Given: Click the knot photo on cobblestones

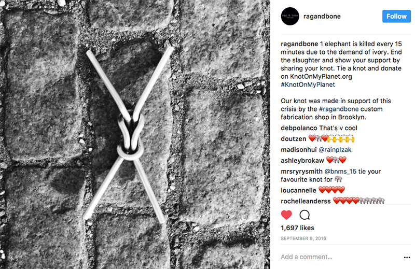Looking at the screenshot, I should pyautogui.click(x=135, y=134).
